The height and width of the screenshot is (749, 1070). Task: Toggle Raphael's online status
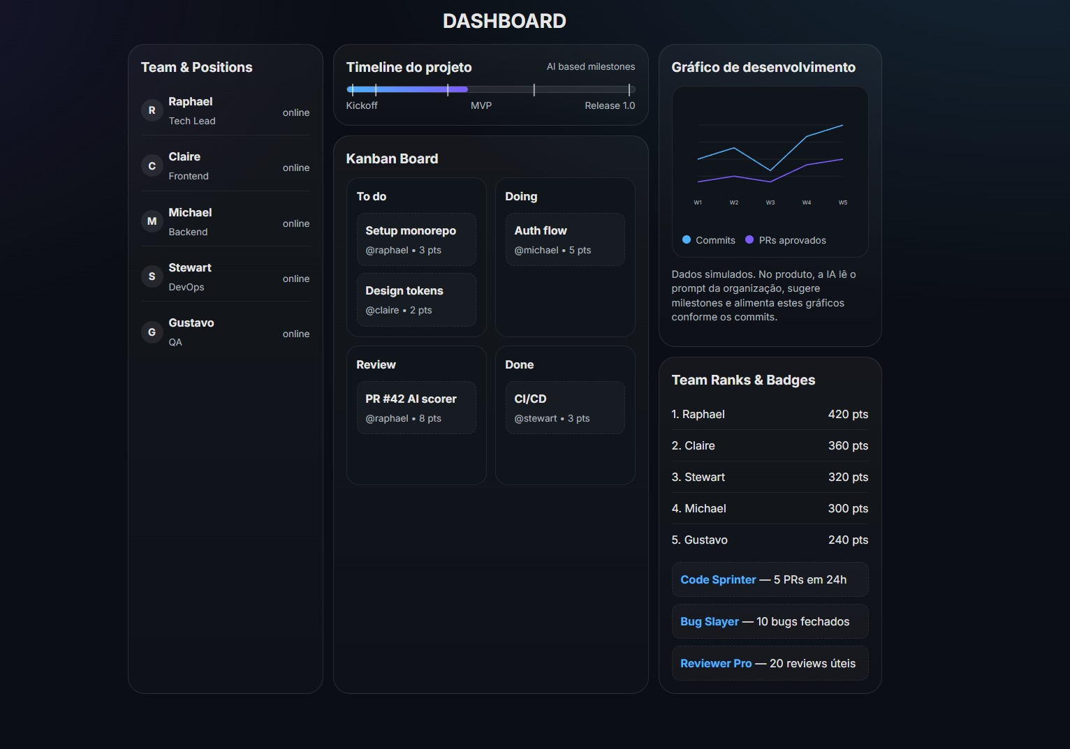[296, 112]
